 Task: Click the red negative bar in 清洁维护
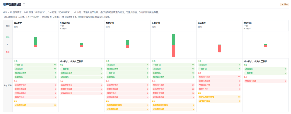[x=36, y=46]
